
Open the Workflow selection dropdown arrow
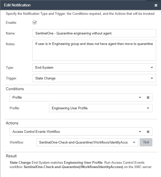pyautogui.click(x=134, y=142)
